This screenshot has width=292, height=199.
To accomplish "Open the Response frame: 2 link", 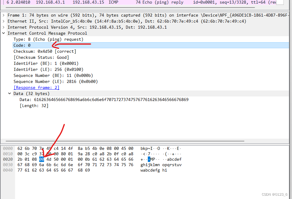I will click(36, 87).
